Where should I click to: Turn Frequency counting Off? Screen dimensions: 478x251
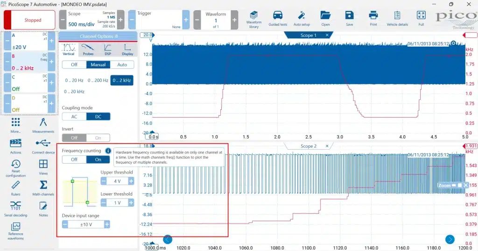(74, 160)
